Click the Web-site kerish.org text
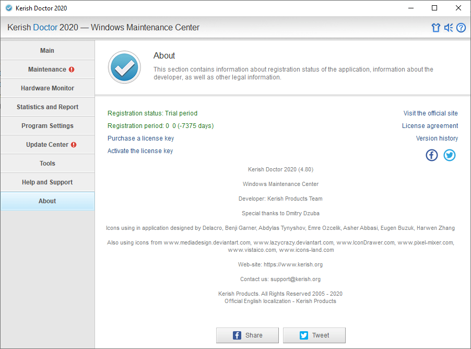This screenshot has height=349, width=471. (x=280, y=264)
